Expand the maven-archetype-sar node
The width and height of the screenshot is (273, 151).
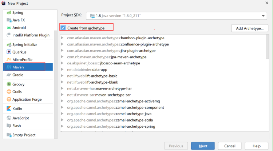62,95
